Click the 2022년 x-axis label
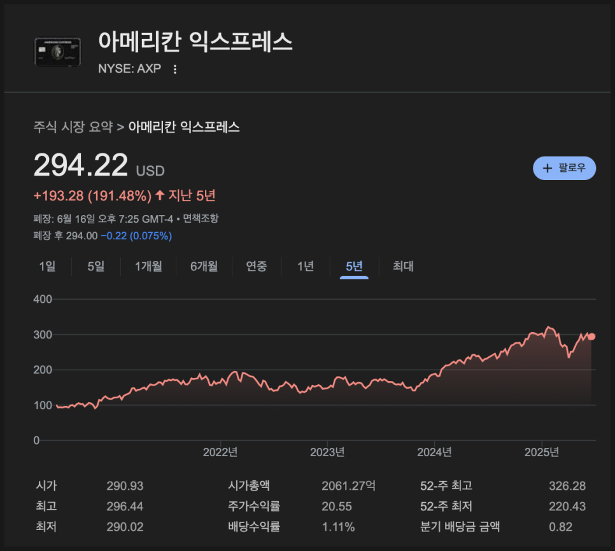 (220, 452)
